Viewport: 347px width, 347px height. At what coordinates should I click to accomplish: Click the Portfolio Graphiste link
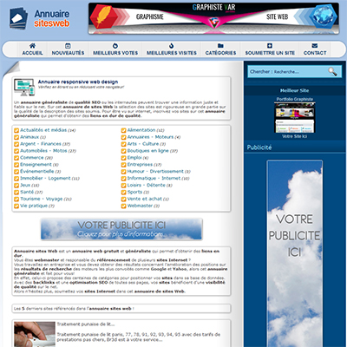pos(294,99)
